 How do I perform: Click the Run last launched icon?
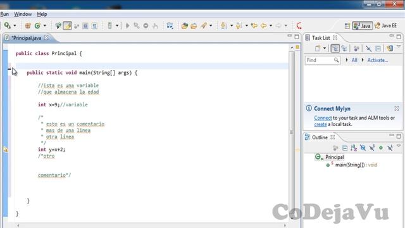(x=7, y=25)
